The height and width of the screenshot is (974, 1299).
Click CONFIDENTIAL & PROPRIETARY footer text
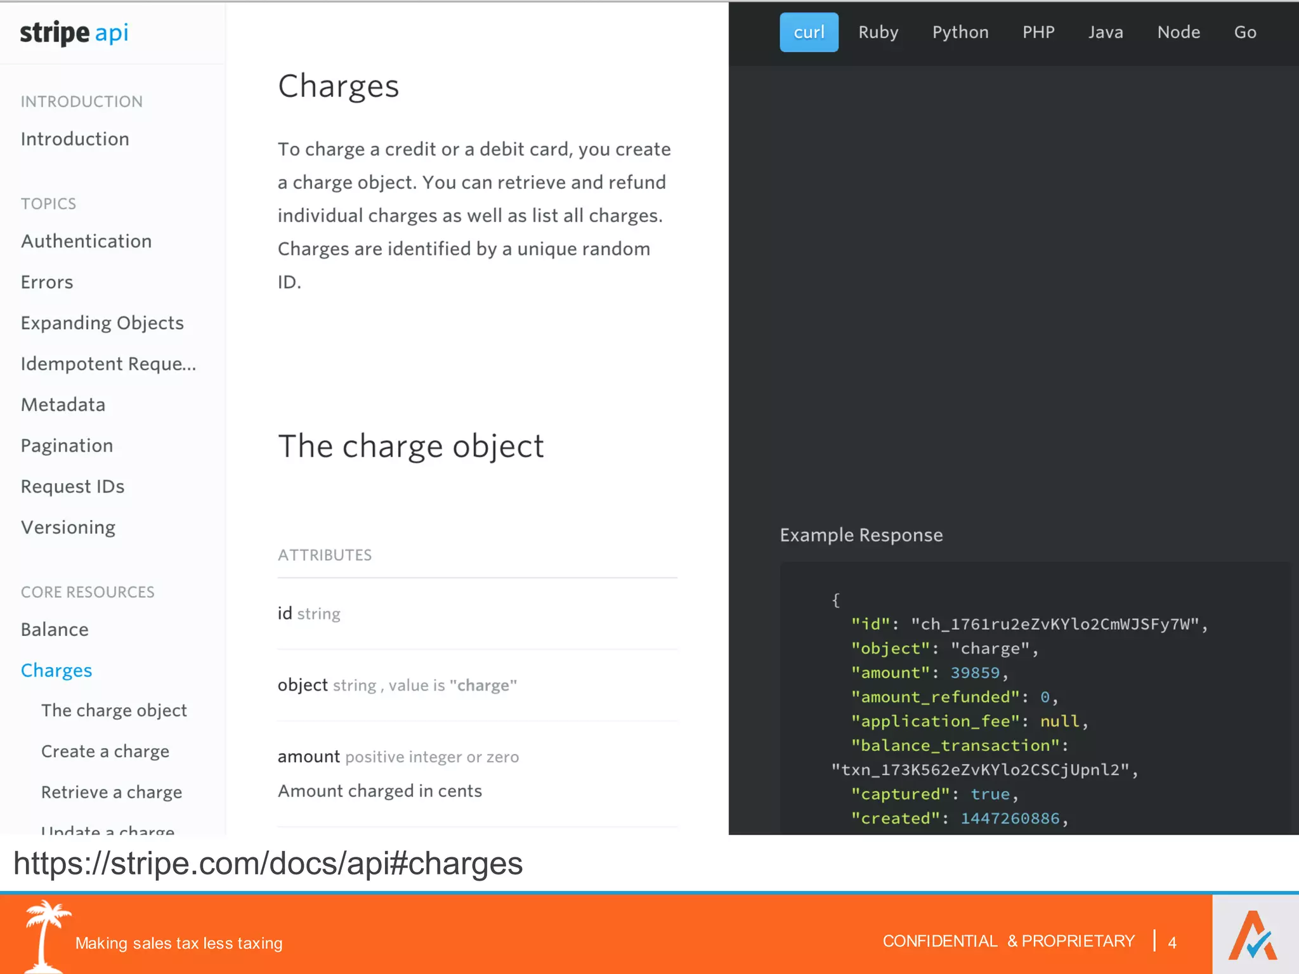1009,942
